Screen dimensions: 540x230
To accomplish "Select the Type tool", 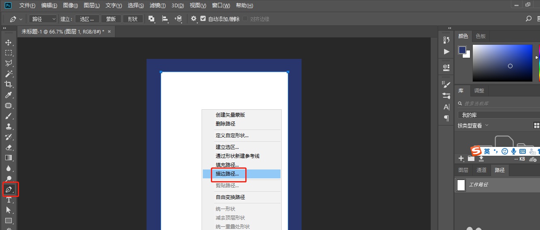I will coord(9,200).
